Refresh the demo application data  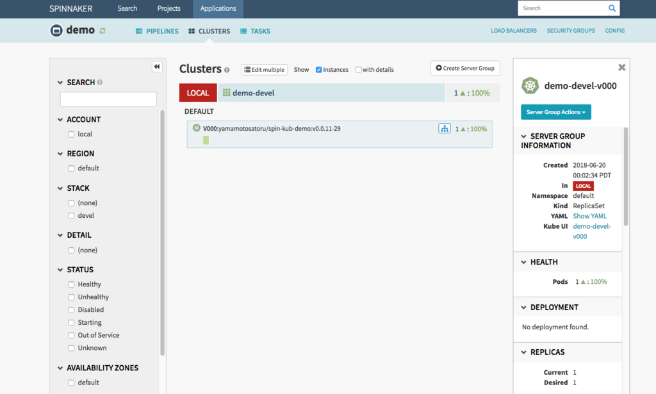[102, 31]
